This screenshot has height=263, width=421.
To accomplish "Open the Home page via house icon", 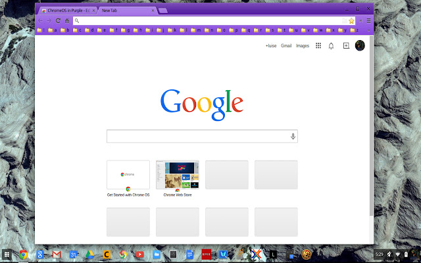I will (67, 20).
